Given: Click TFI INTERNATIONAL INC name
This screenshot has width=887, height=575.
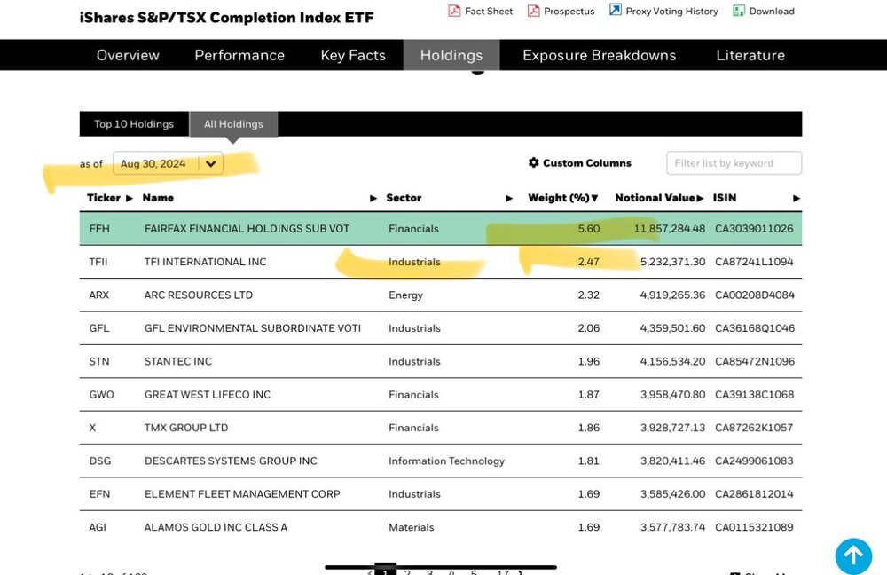Looking at the screenshot, I should (x=206, y=262).
